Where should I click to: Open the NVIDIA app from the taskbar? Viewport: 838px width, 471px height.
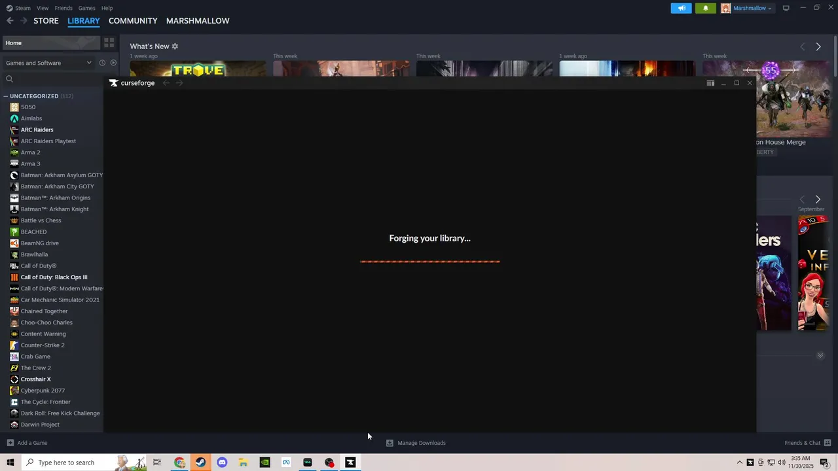click(x=264, y=462)
